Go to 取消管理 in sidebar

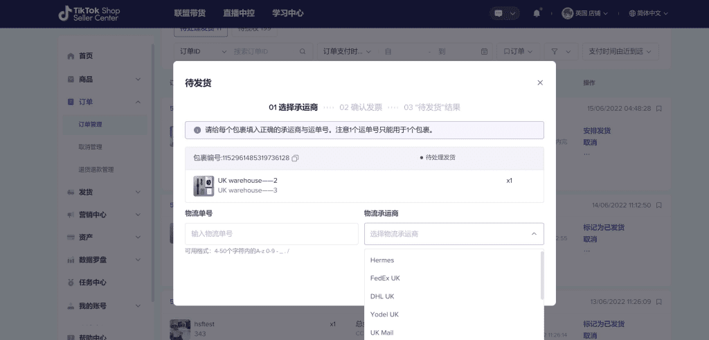click(90, 147)
